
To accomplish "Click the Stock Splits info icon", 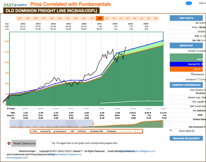I will pos(171,130).
